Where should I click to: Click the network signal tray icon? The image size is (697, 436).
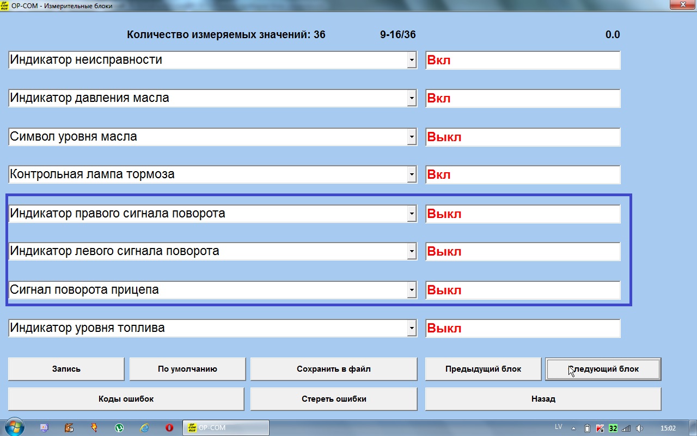click(x=626, y=428)
